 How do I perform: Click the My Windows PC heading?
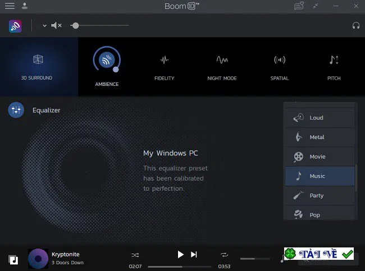(170, 153)
